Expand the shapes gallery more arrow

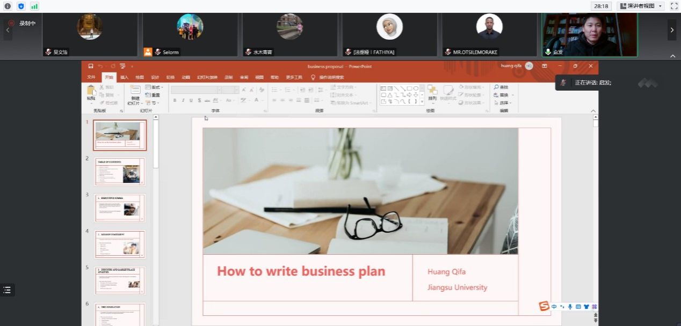pyautogui.click(x=422, y=101)
